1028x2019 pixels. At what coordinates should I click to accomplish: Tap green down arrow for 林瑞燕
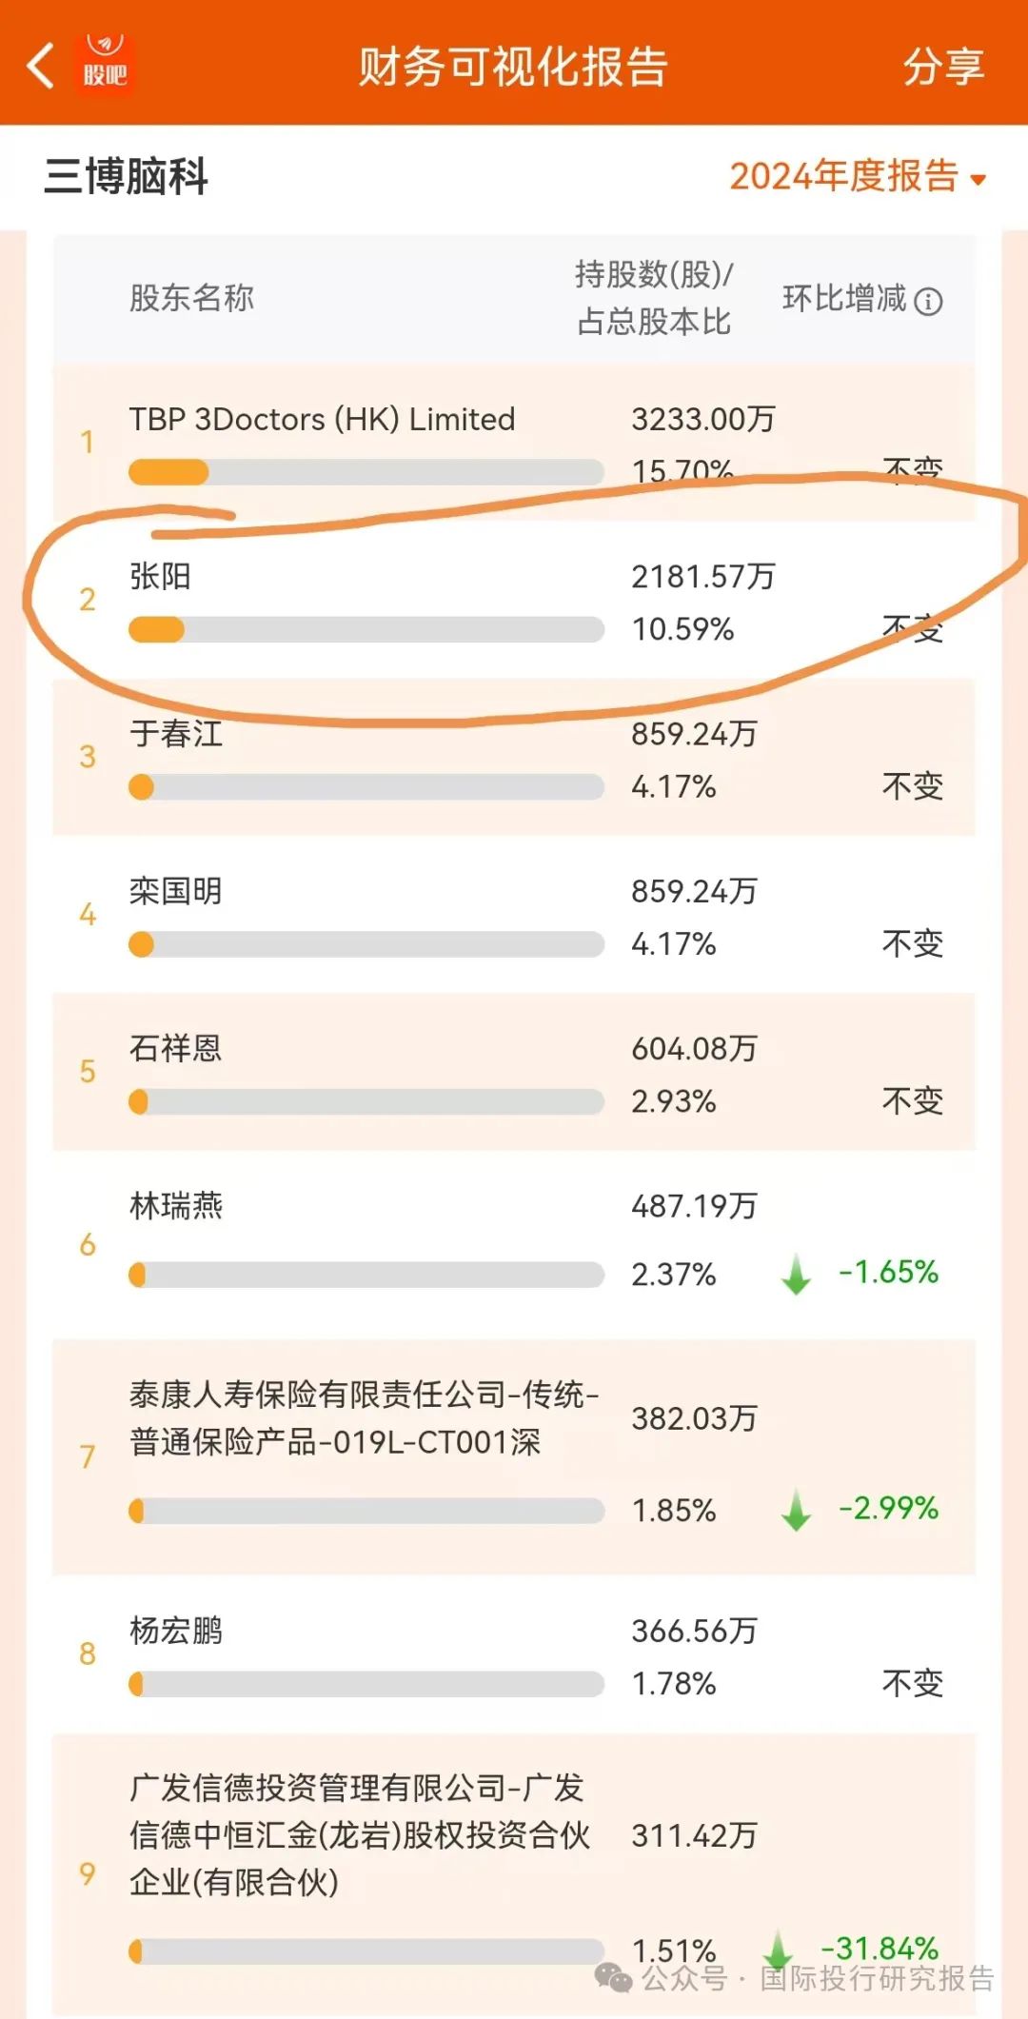[x=796, y=1274]
